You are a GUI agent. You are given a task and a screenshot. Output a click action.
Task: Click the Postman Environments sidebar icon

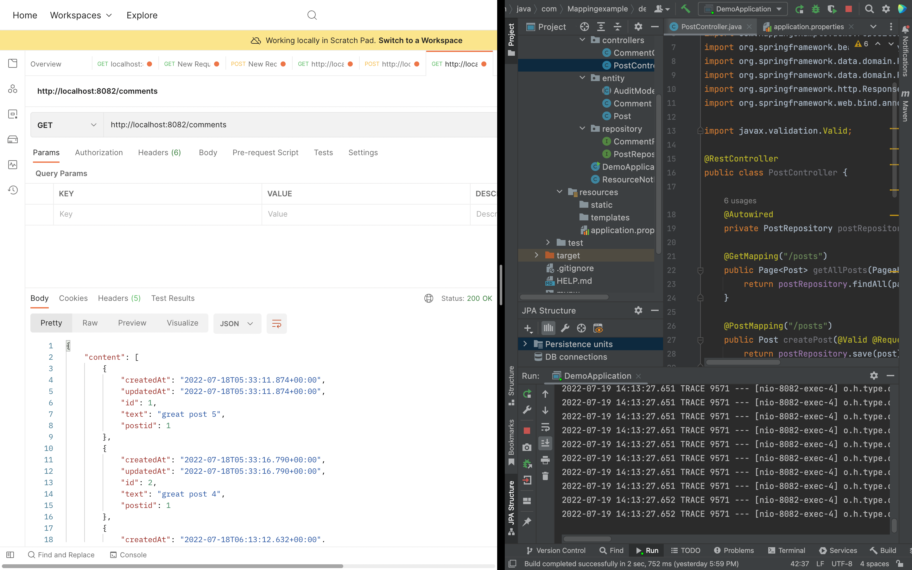coord(13,114)
